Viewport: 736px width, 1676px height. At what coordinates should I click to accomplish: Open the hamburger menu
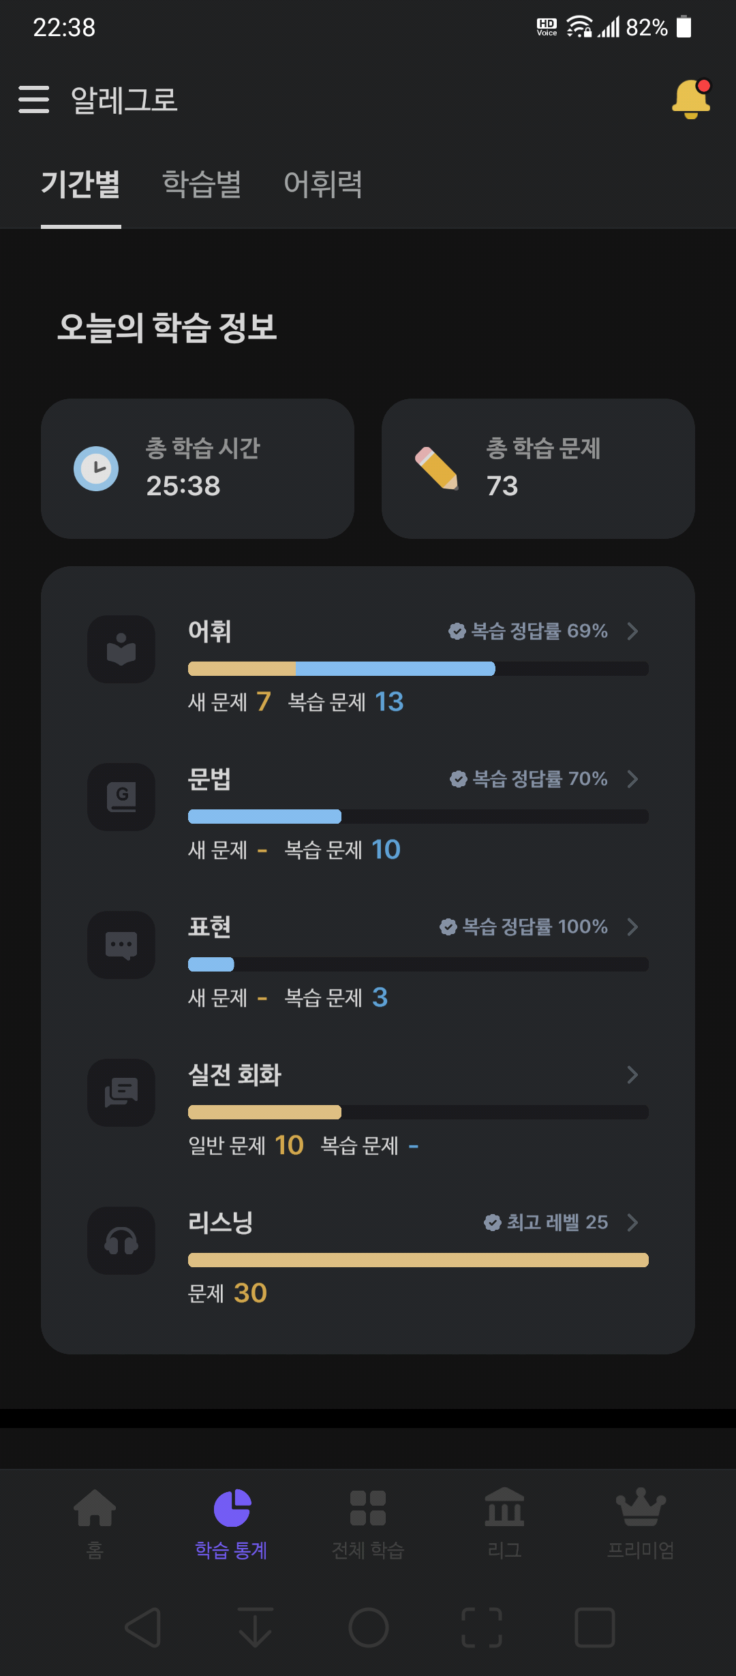coord(33,99)
